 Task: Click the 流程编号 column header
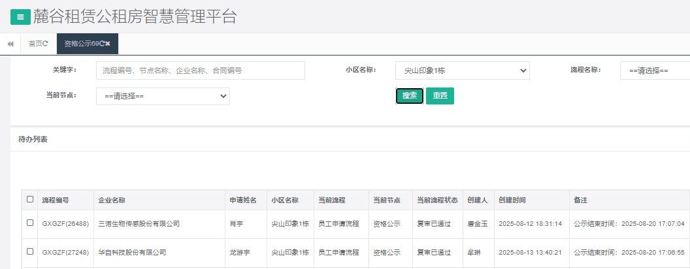56,200
